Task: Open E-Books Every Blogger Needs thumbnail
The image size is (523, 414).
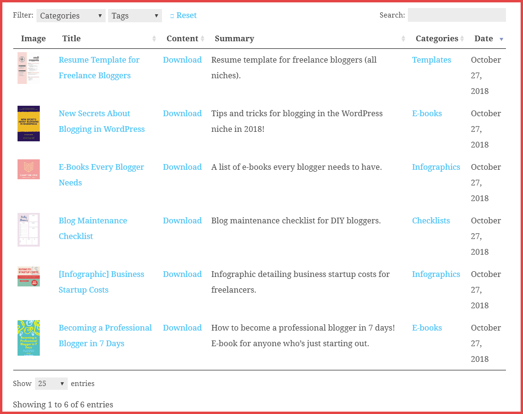Action: (29, 169)
